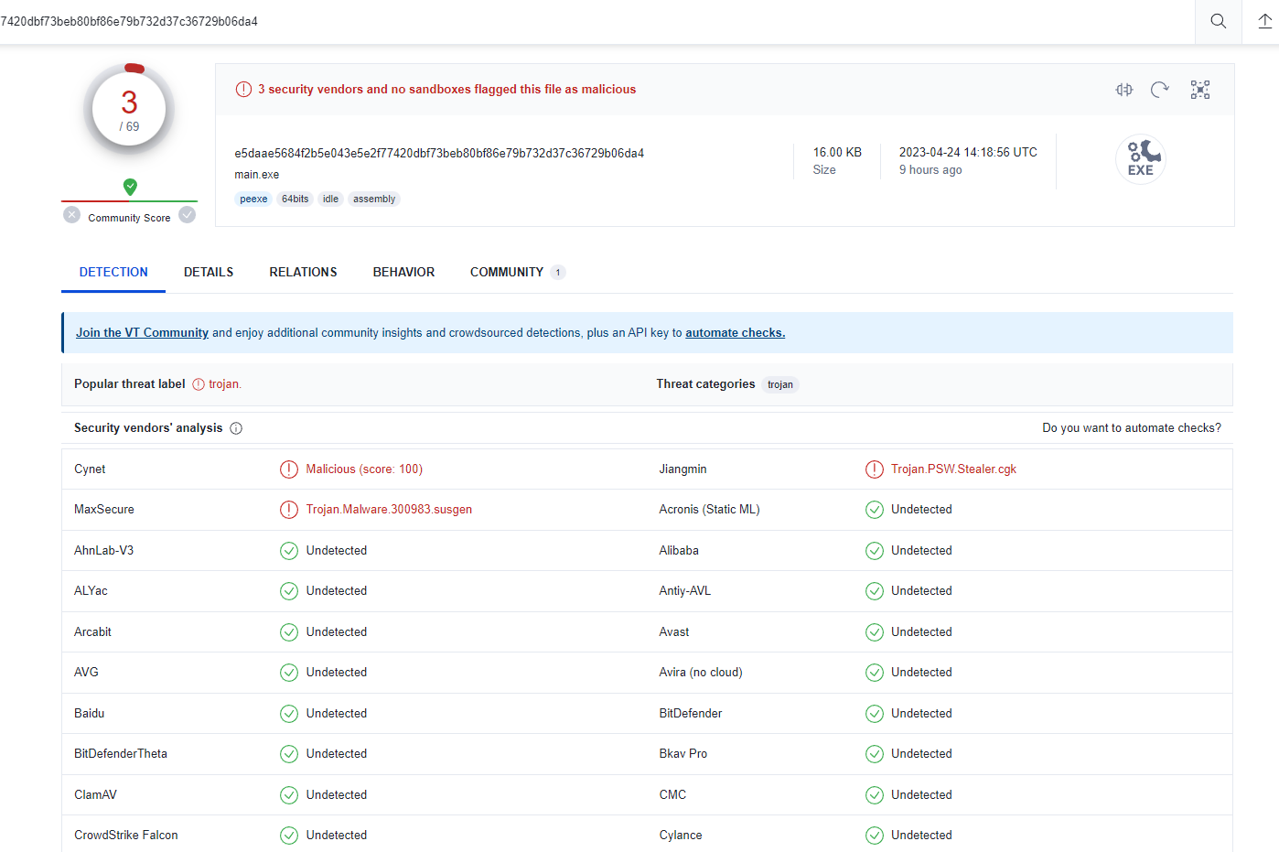Screen dimensions: 1279x852
Task: Click the AVG vendor name
Action: tap(86, 673)
